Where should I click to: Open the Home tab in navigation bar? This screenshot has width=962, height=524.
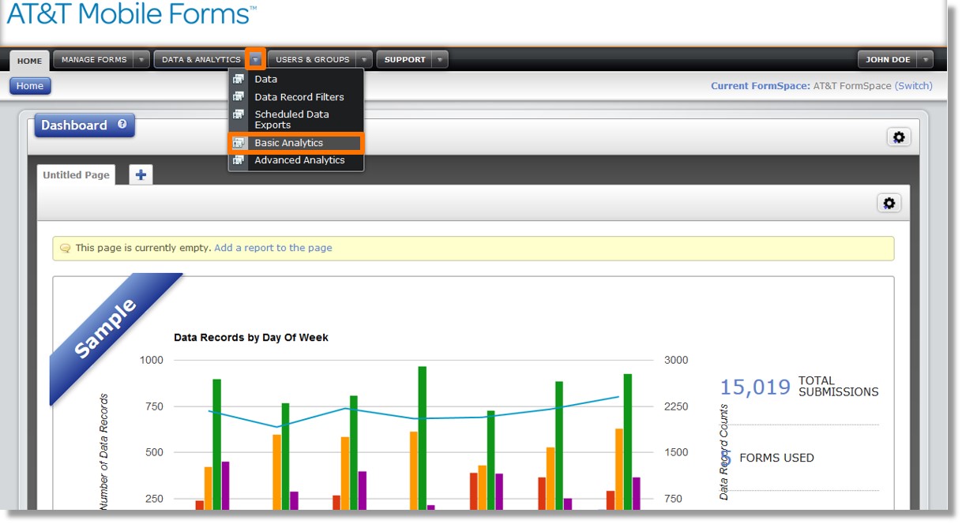pyautogui.click(x=30, y=60)
